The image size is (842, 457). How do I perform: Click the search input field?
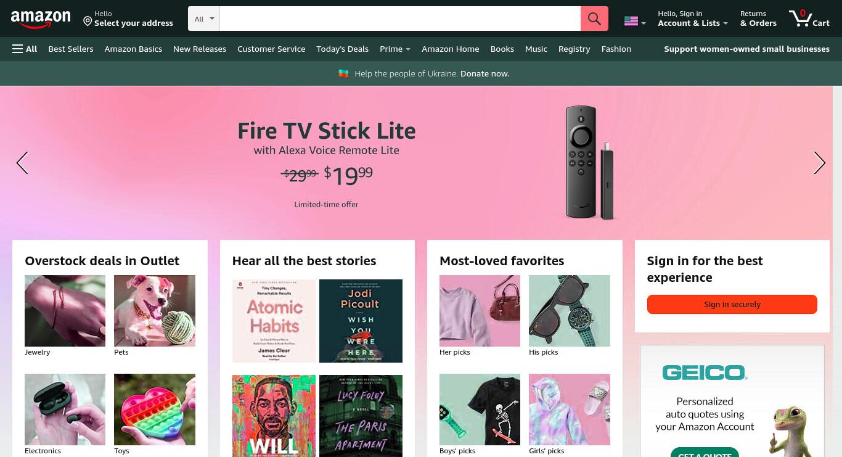tap(400, 19)
